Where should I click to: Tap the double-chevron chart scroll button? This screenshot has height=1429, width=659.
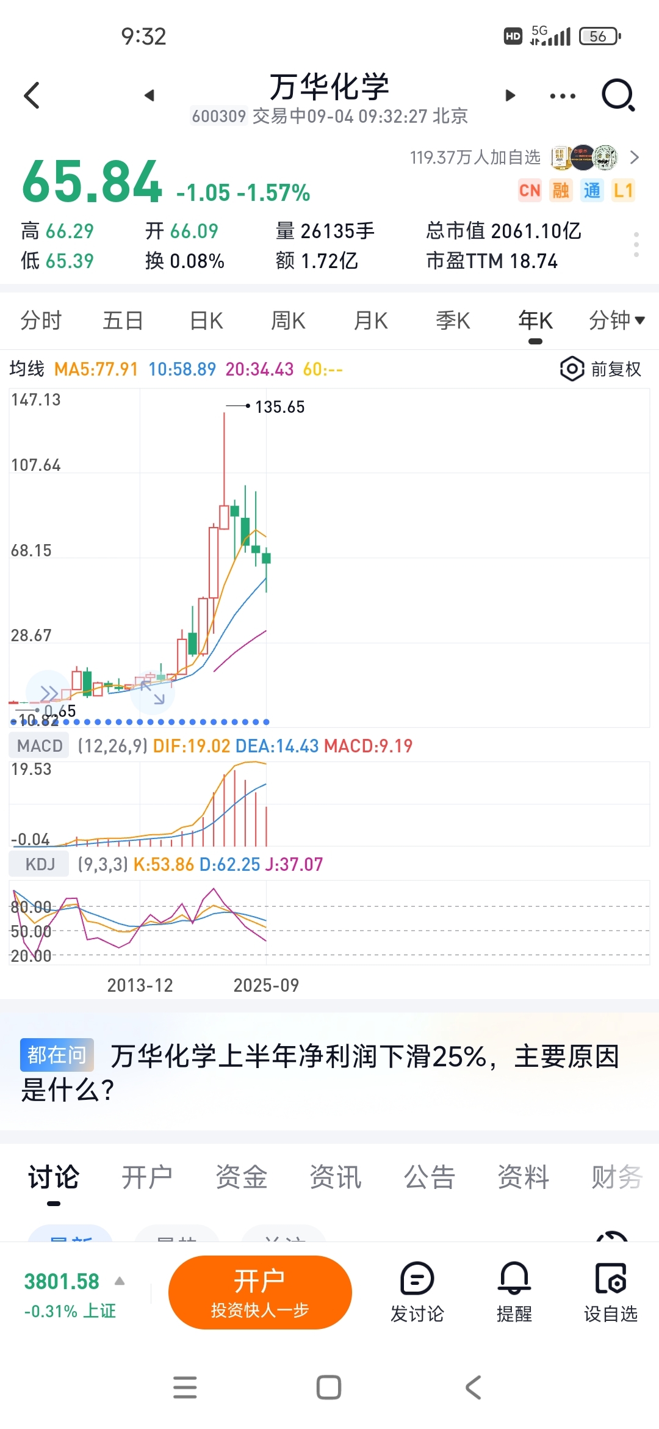click(49, 693)
